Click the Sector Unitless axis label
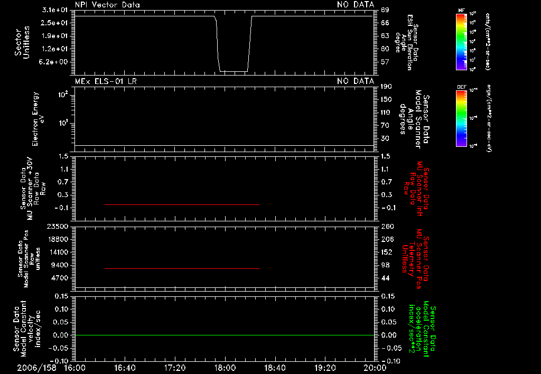The width and height of the screenshot is (541, 374). (22, 42)
